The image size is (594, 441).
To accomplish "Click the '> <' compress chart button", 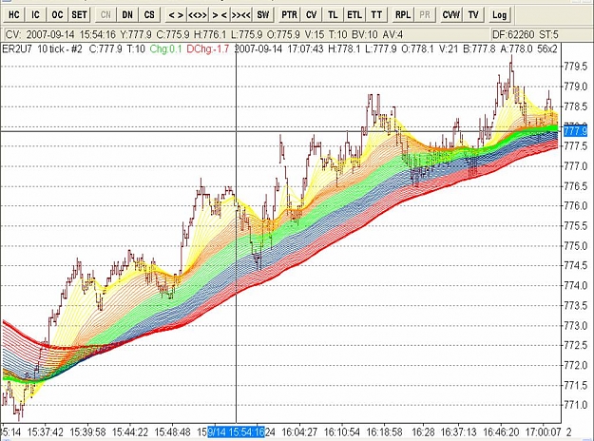I will tap(220, 15).
